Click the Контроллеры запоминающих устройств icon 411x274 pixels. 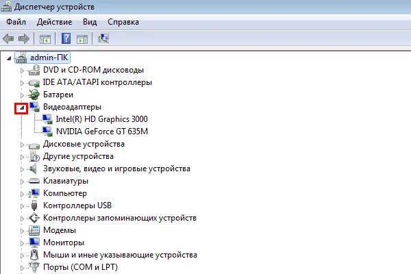pos(34,218)
